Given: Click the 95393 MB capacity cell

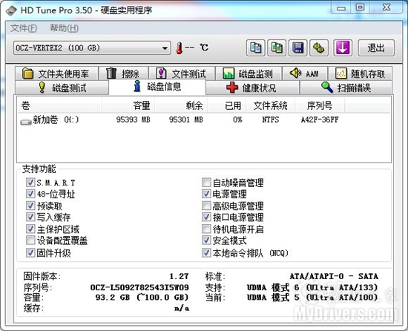Looking at the screenshot, I should (134, 119).
